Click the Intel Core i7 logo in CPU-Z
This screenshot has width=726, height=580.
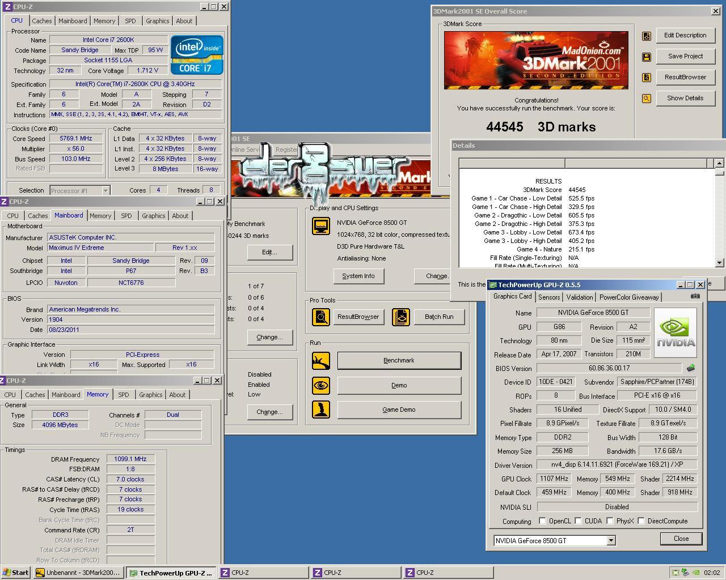[197, 55]
